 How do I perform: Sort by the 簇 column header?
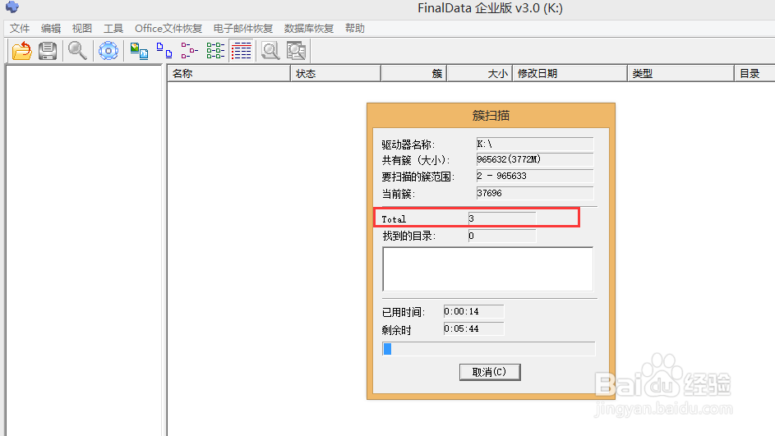[x=414, y=74]
